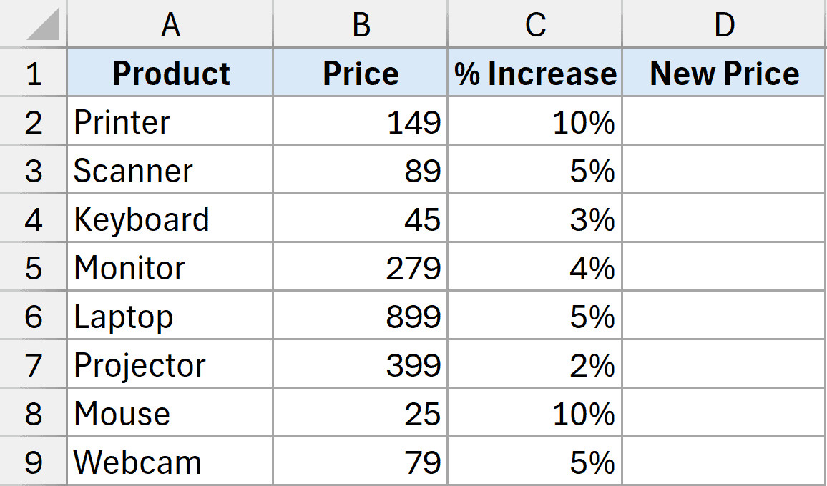827x486 pixels.
Task: Click the Scanner price cell 89
Action: (361, 171)
